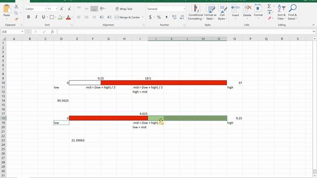Toggle Top Align in Alignment group
Viewport: 317px width, 178px height.
click(x=79, y=8)
